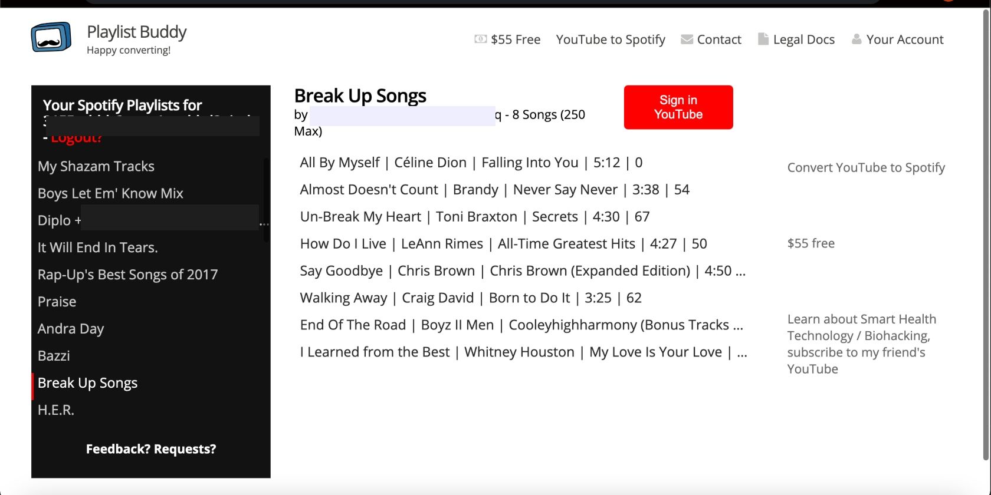This screenshot has height=495, width=991.
Task: Click the Convert YouTube to Spotify sidebar link
Action: 866,168
